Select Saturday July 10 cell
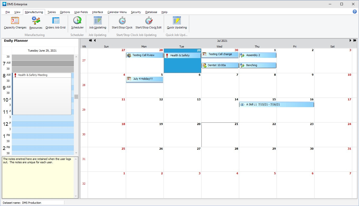 click(333, 86)
